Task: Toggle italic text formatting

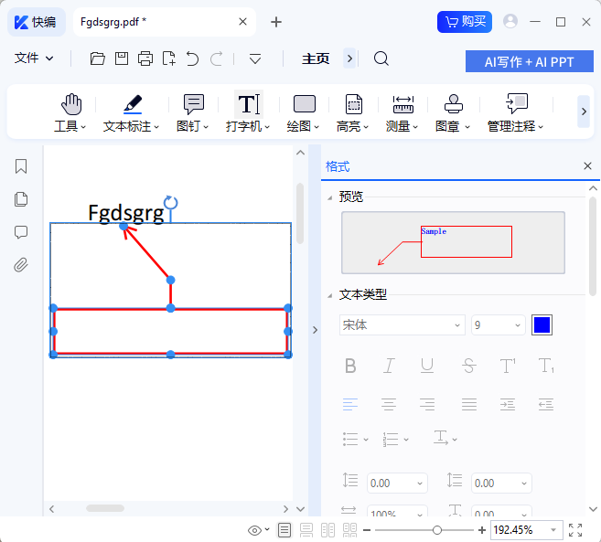Action: pyautogui.click(x=389, y=366)
